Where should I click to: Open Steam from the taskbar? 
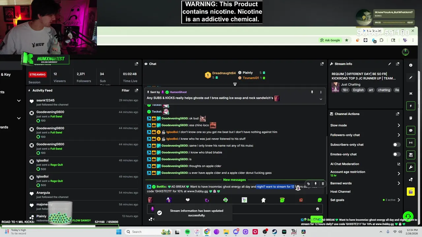pos(275,232)
